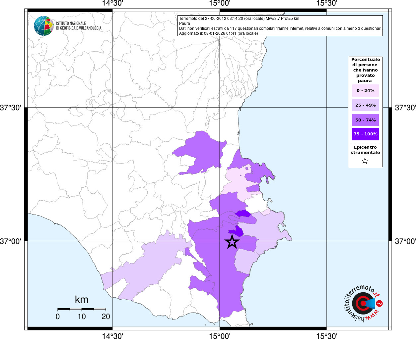Click the scale bar '20' mark
Viewport: 416px width, 339px height.
pos(106,316)
